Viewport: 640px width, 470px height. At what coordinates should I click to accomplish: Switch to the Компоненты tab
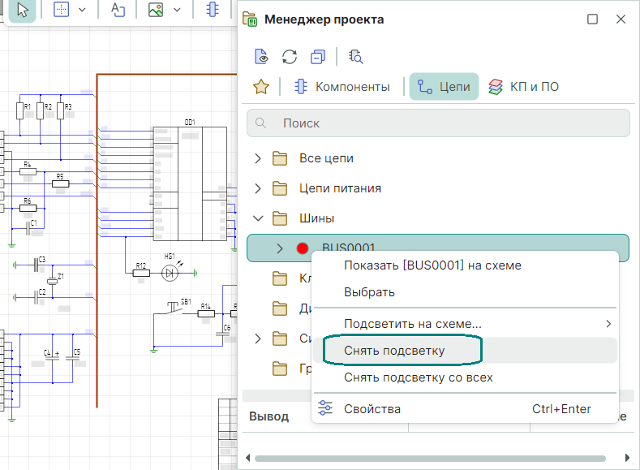coord(341,87)
